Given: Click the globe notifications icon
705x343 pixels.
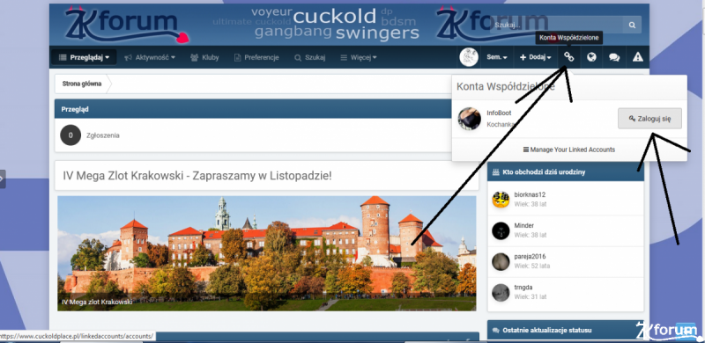Looking at the screenshot, I should 591,57.
